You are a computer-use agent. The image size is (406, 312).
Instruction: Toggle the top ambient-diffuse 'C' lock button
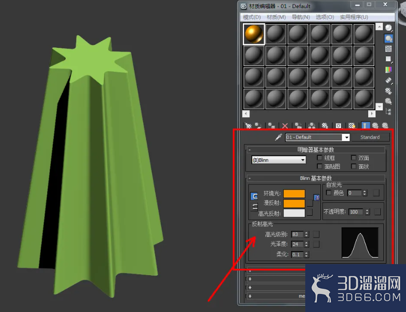[x=254, y=196]
